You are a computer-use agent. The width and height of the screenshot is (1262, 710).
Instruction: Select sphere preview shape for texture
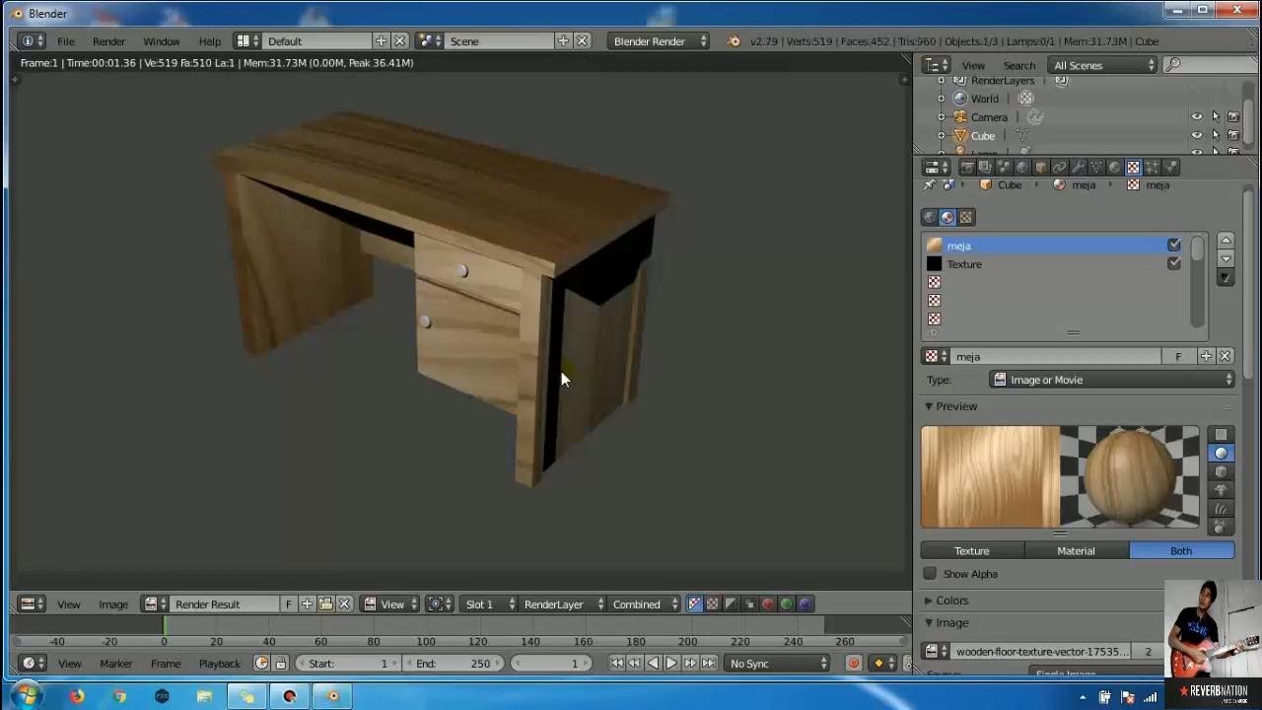(1221, 453)
